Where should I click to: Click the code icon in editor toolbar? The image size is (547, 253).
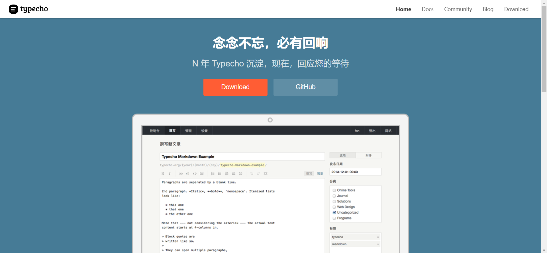(x=195, y=173)
